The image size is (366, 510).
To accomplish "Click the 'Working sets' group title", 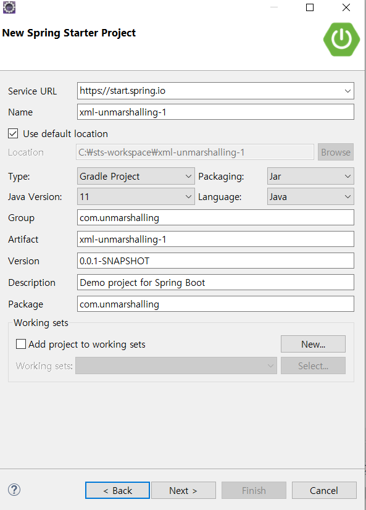I will [41, 323].
